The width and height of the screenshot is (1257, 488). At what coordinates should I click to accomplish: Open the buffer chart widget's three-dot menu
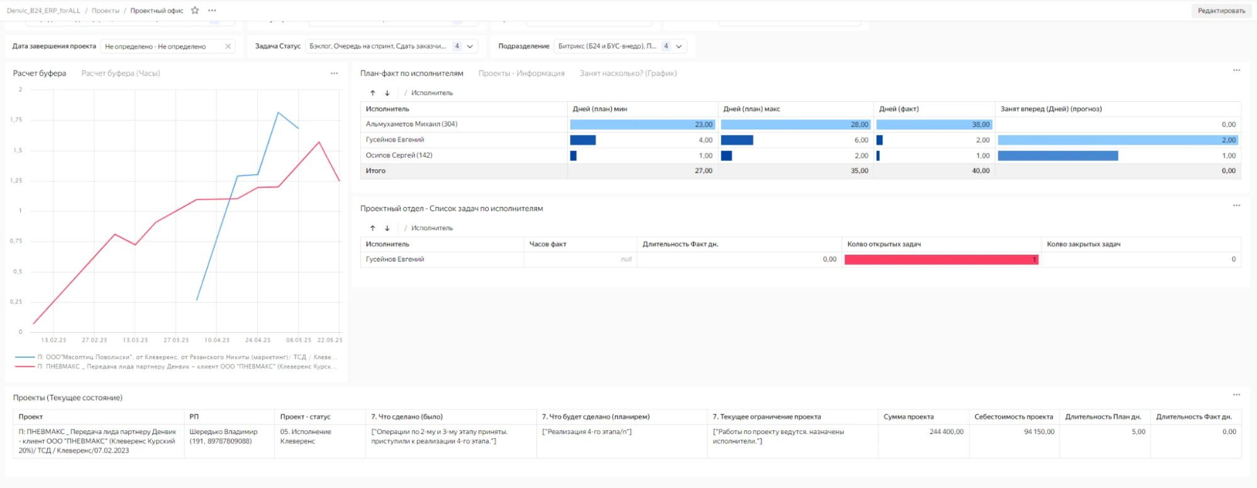click(334, 74)
